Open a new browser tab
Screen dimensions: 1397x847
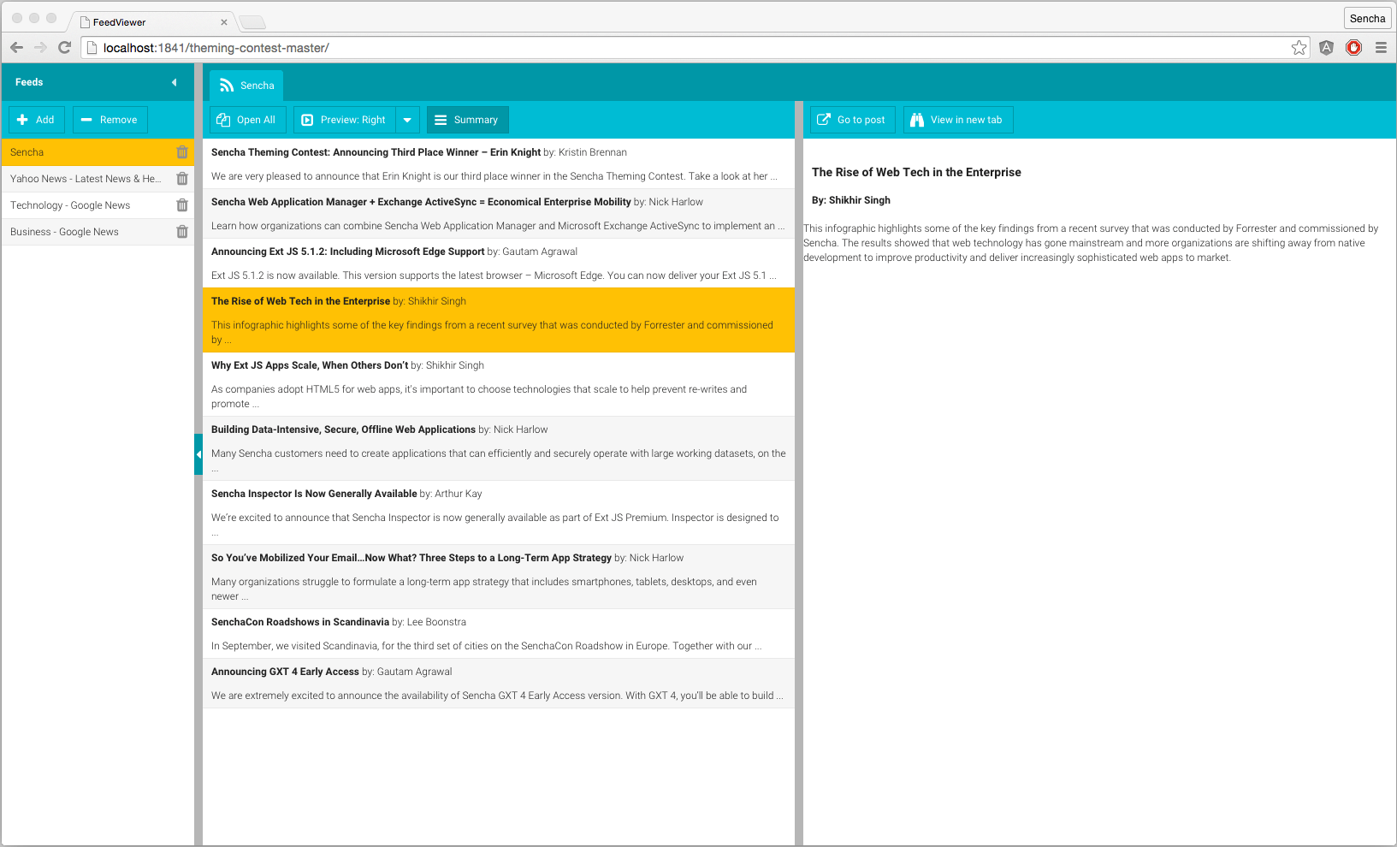[x=252, y=22]
